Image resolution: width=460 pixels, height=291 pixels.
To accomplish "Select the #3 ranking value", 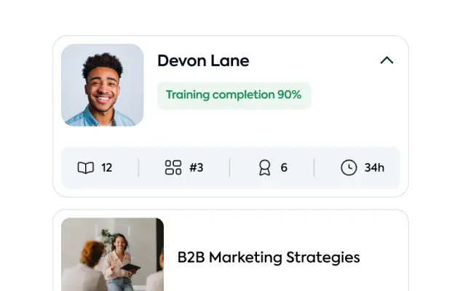I will coord(197,168).
